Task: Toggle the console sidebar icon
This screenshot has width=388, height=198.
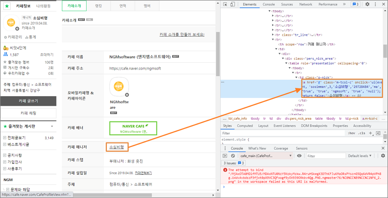Action: (224, 156)
